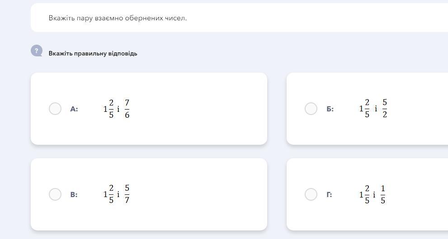This screenshot has width=448, height=239.
Task: Click the question mark help icon
Action: click(37, 51)
